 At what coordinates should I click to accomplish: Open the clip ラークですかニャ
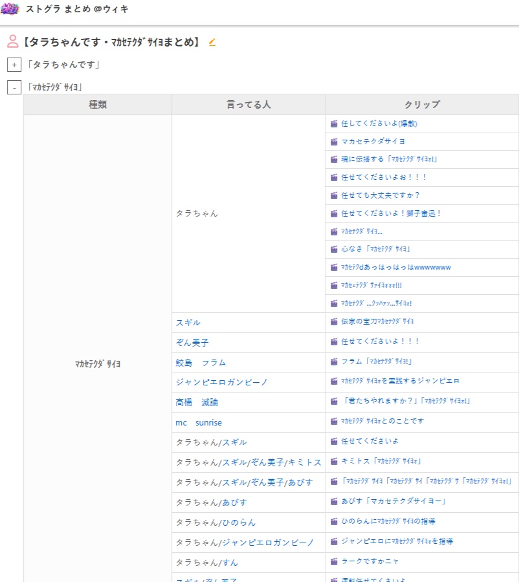click(x=370, y=561)
